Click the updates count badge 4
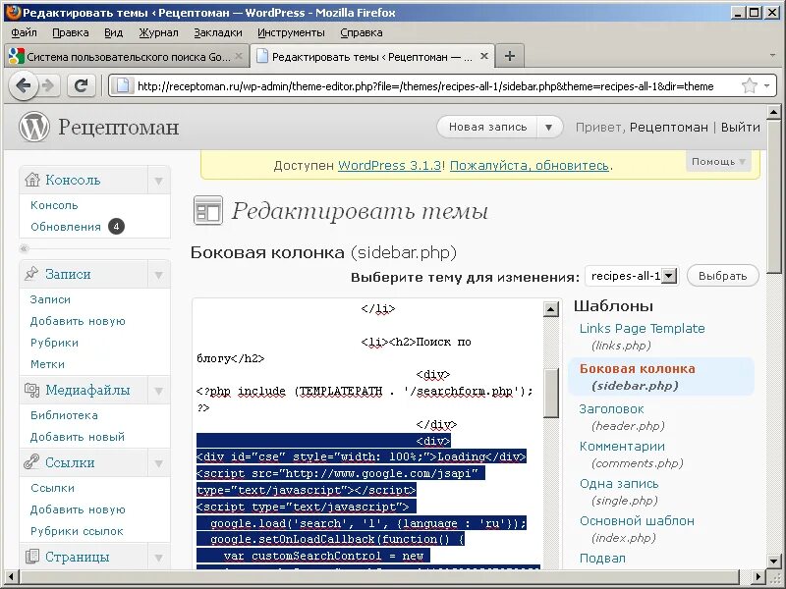Screen dimensions: 786x589 click(x=116, y=227)
